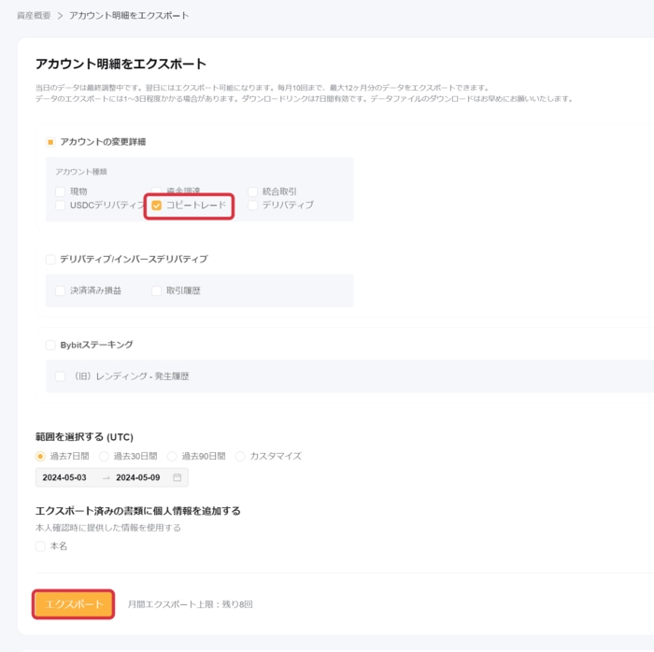Click the start date 2024-05-03 field
Viewport: 654px width, 652px height.
(x=64, y=477)
